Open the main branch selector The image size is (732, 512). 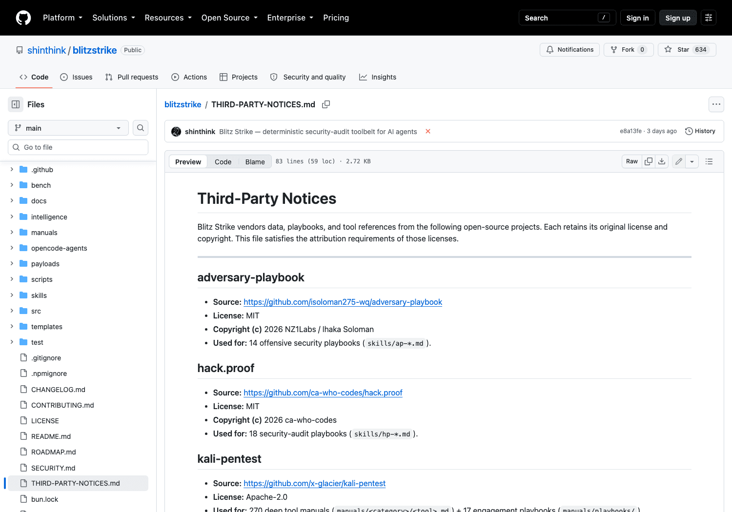click(68, 128)
